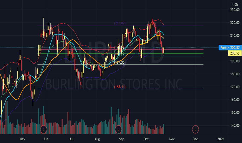Click the 230.00 price axis label
The image size is (242, 143).
point(235,10)
